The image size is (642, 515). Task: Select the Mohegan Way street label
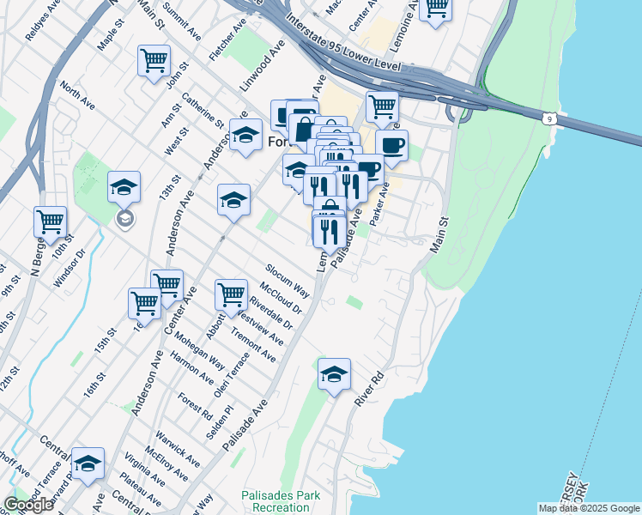point(199,351)
